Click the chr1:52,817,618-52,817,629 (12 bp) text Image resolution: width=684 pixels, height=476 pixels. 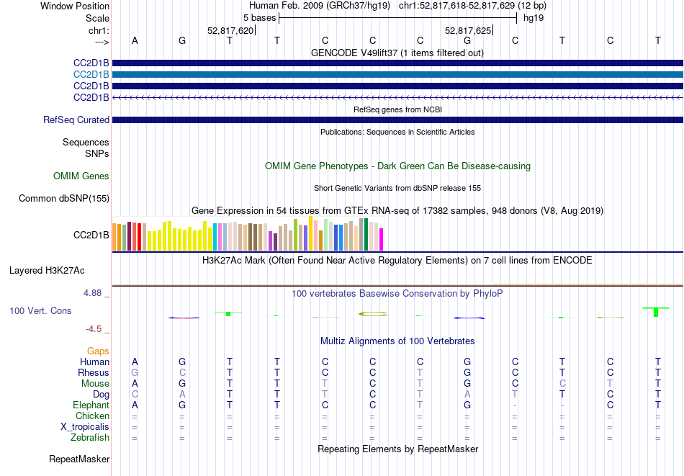(472, 6)
